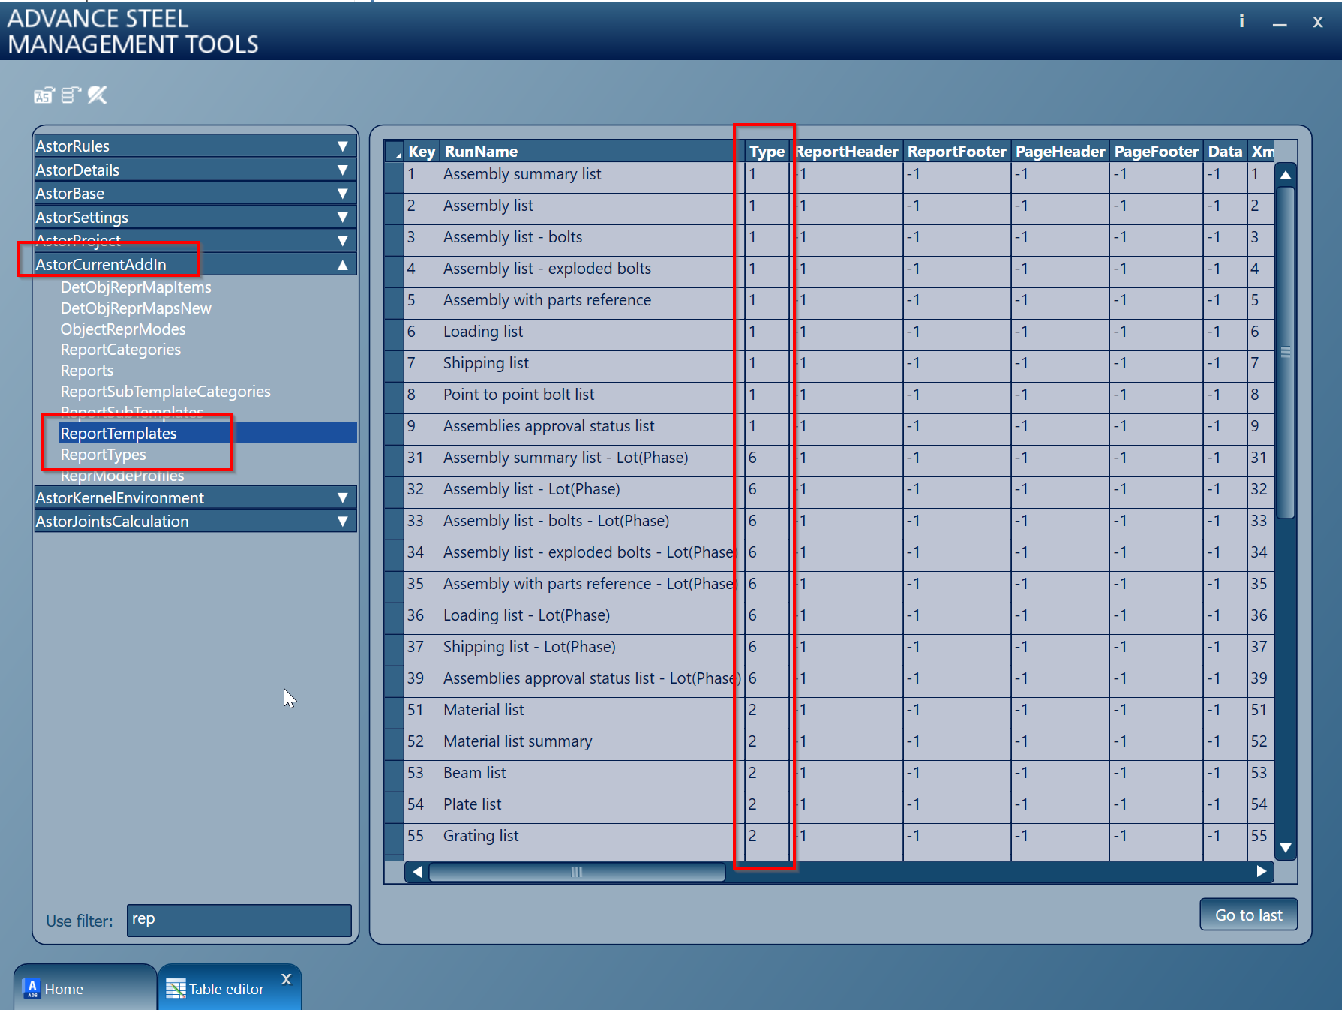Click the Use filter input field

click(239, 920)
